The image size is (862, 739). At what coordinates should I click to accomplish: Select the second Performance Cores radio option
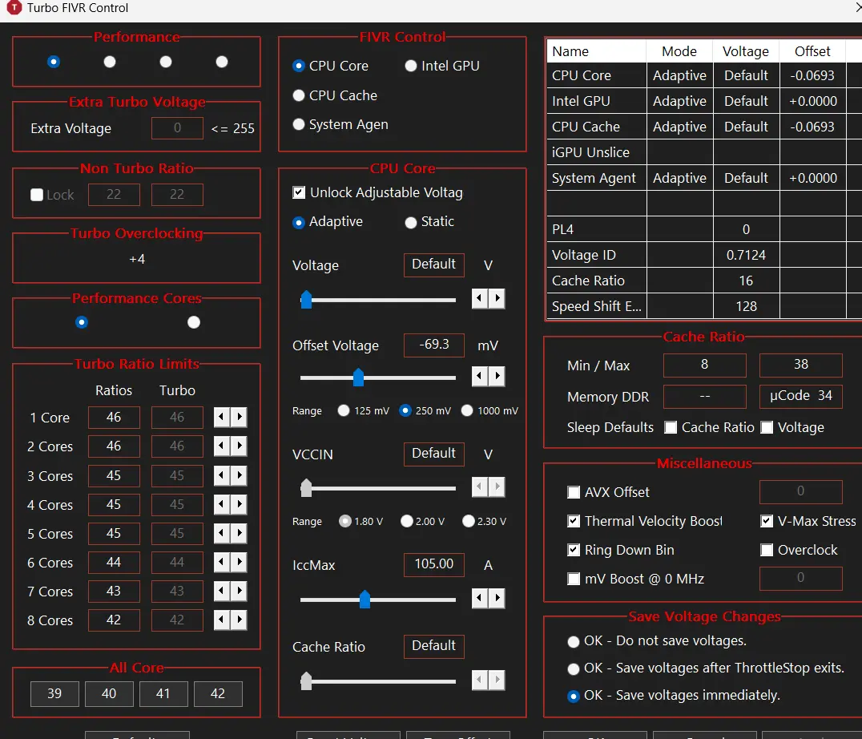pos(194,322)
